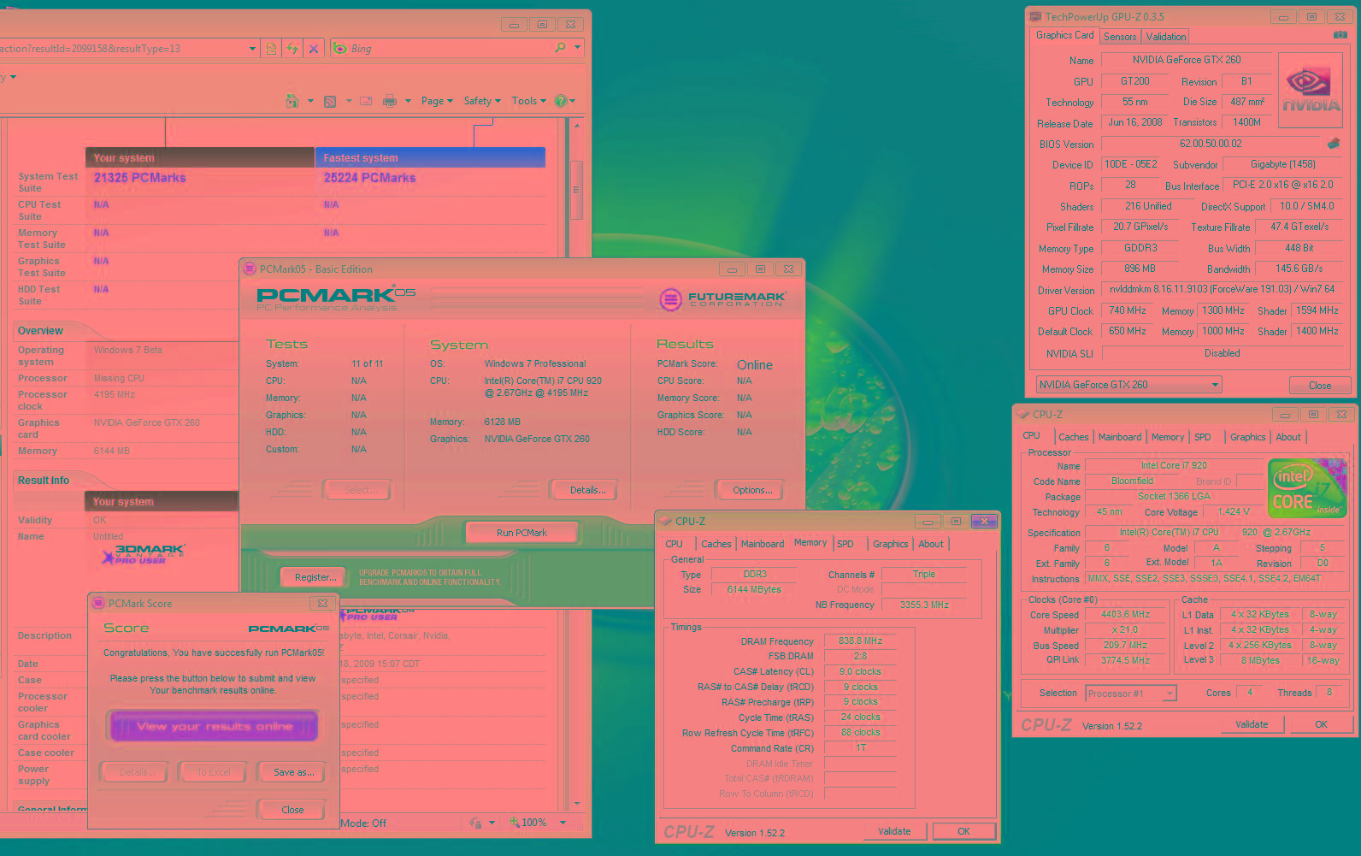1361x856 pixels.
Task: Click the PCMark05 title bar application icon
Action: point(250,269)
